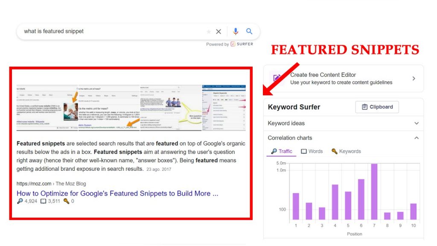Click the date text '23 ago. 2017'
Image resolution: width=437 pixels, height=246 pixels.
[159, 169]
